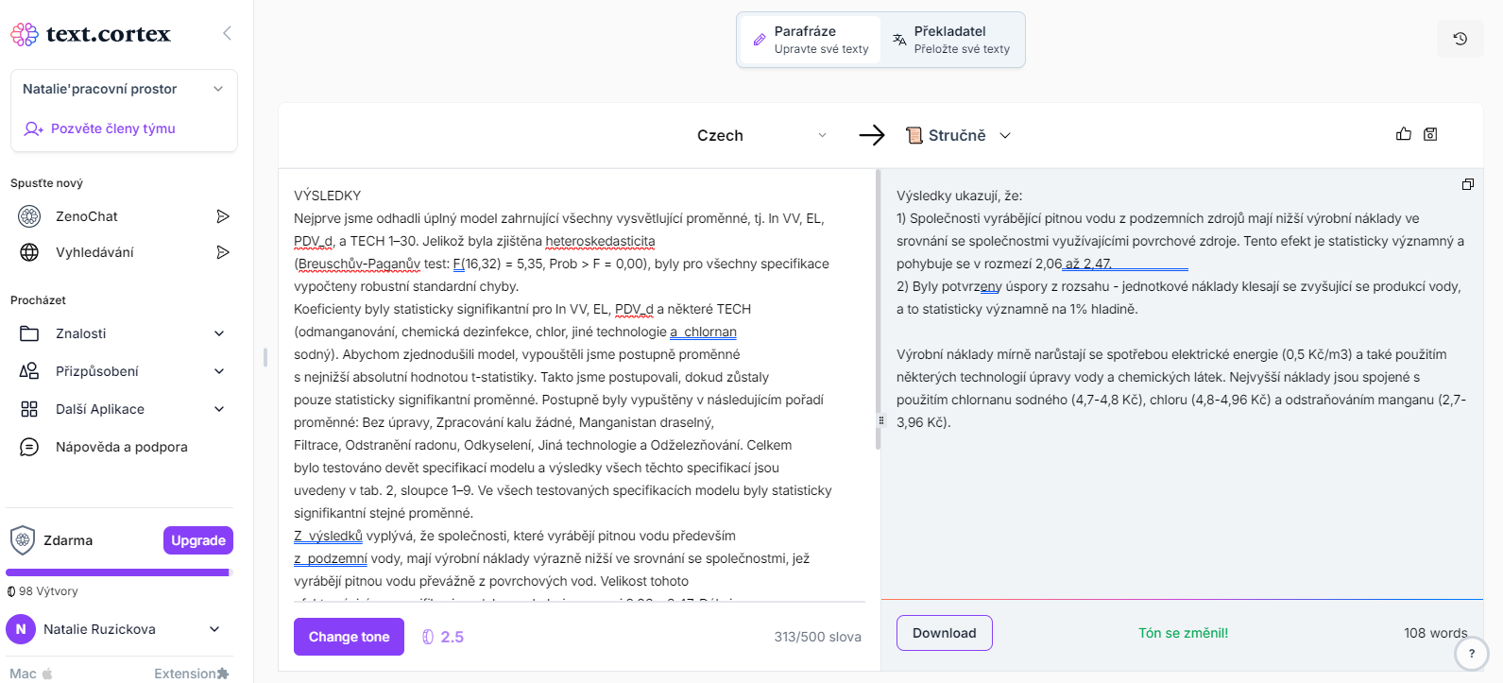Click the invite team members person icon
The height and width of the screenshot is (683, 1503).
tap(34, 128)
